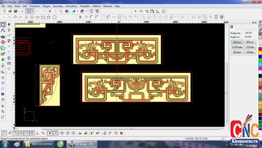Pick the yellow color swatch in palette
This screenshot has width=262, height=148.
click(x=260, y=53)
